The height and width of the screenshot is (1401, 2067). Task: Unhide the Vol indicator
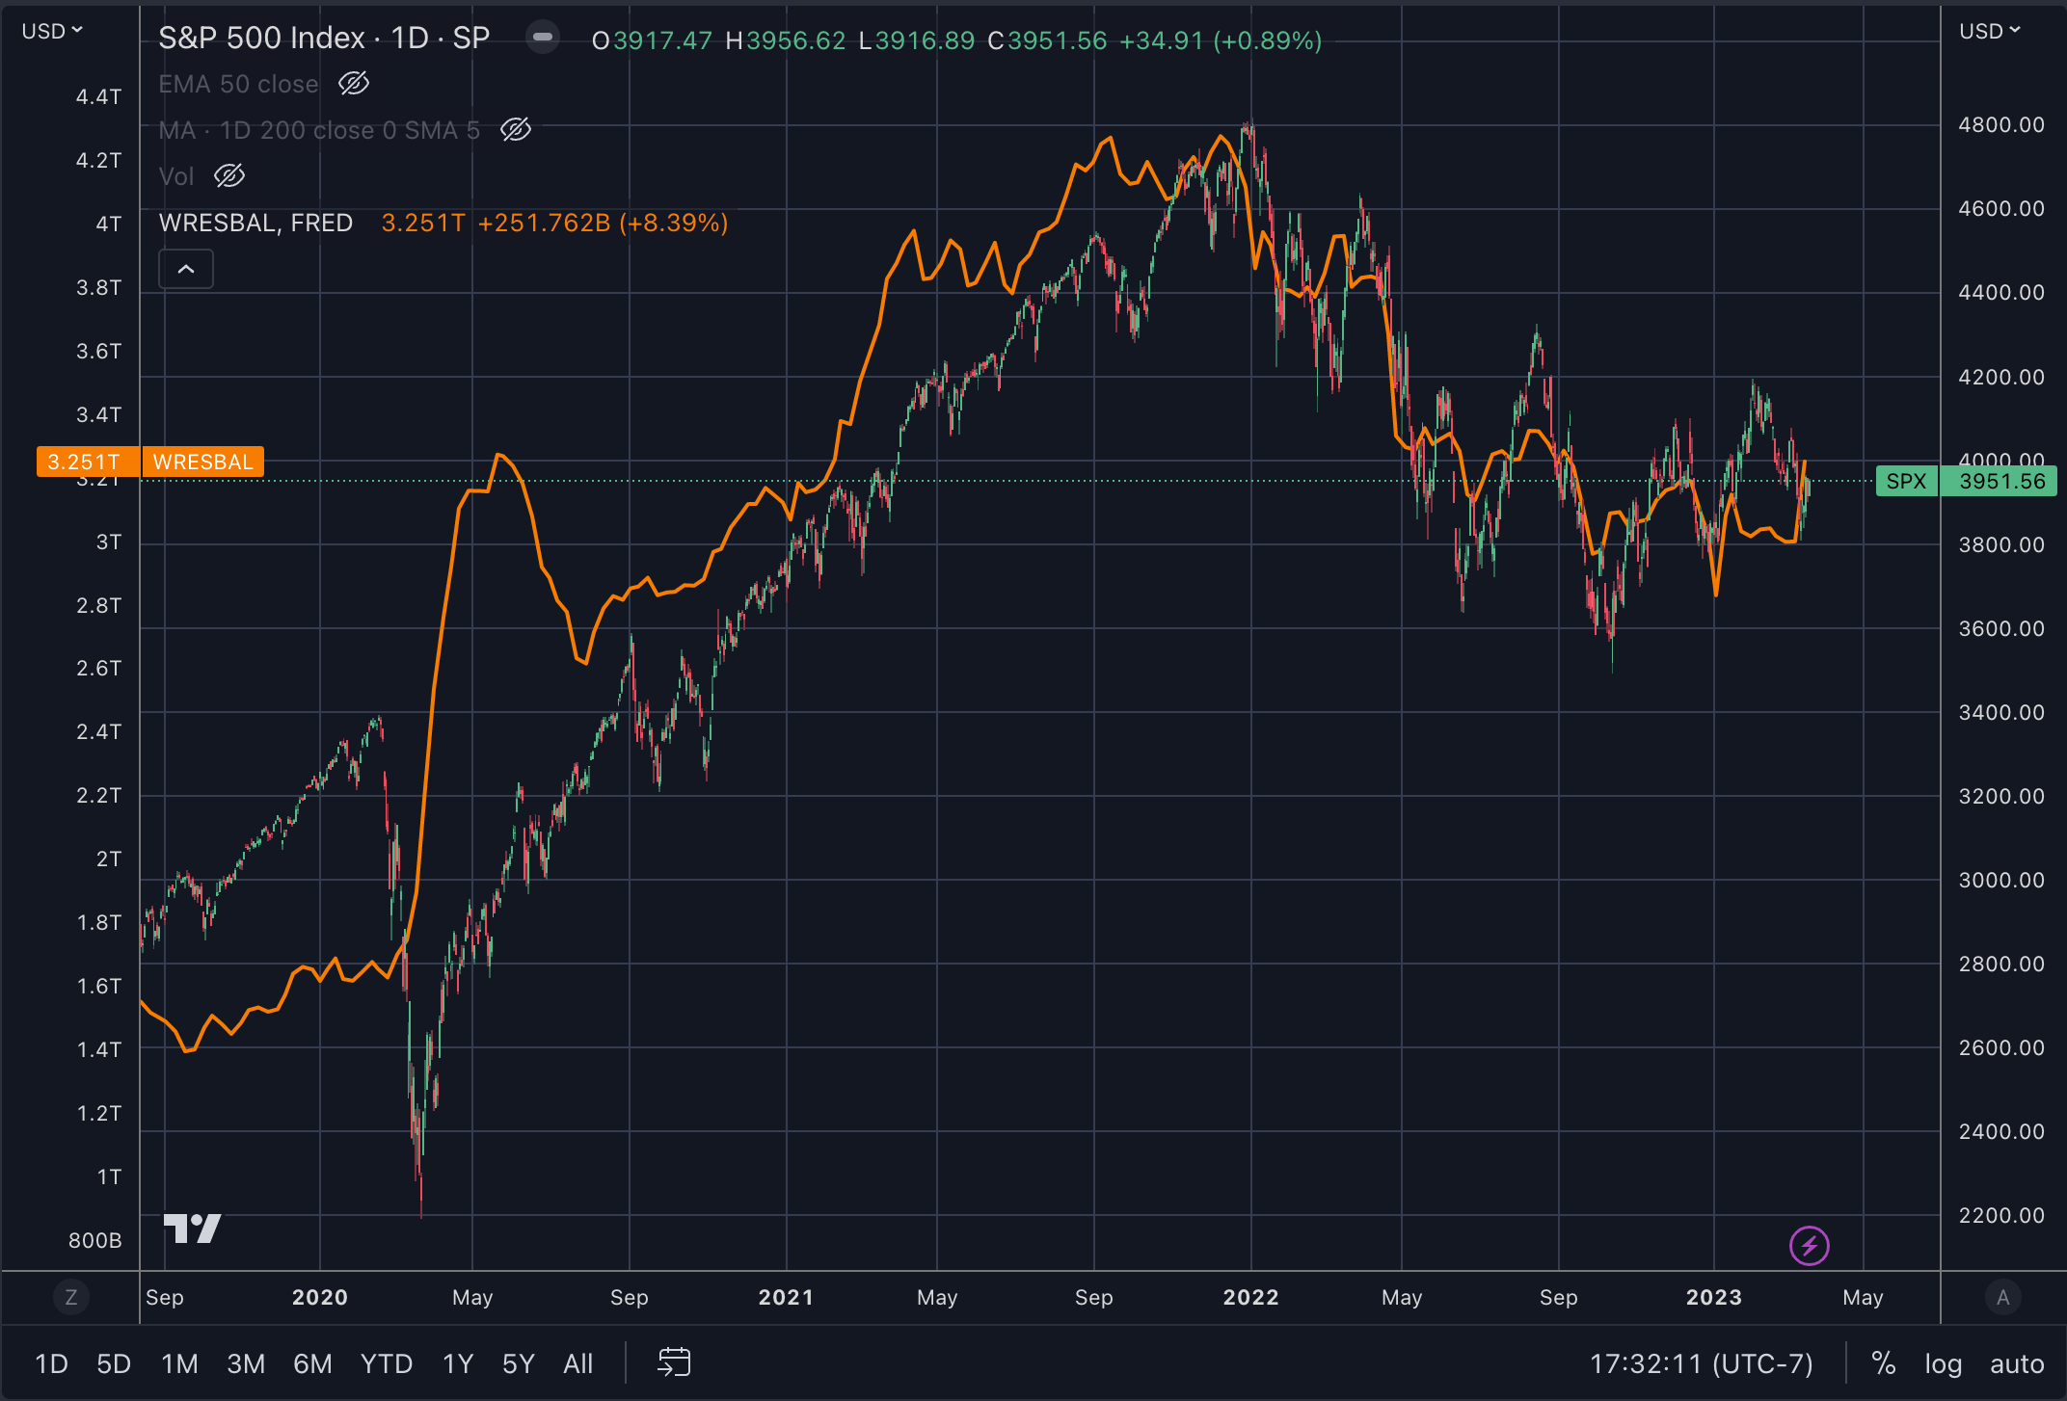[x=229, y=176]
